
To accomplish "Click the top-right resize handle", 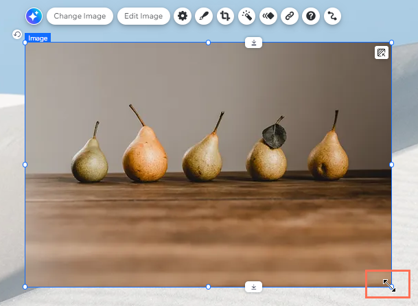I will [391, 43].
